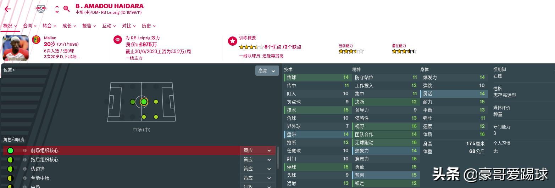
Task: Go to next player with down chevron
Action: [x=57, y=12]
